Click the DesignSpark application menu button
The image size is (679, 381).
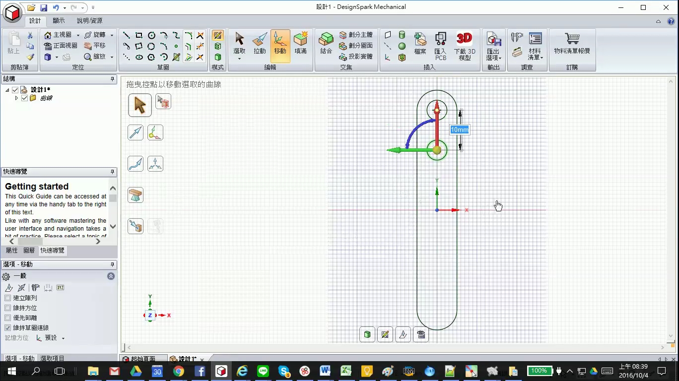point(12,12)
